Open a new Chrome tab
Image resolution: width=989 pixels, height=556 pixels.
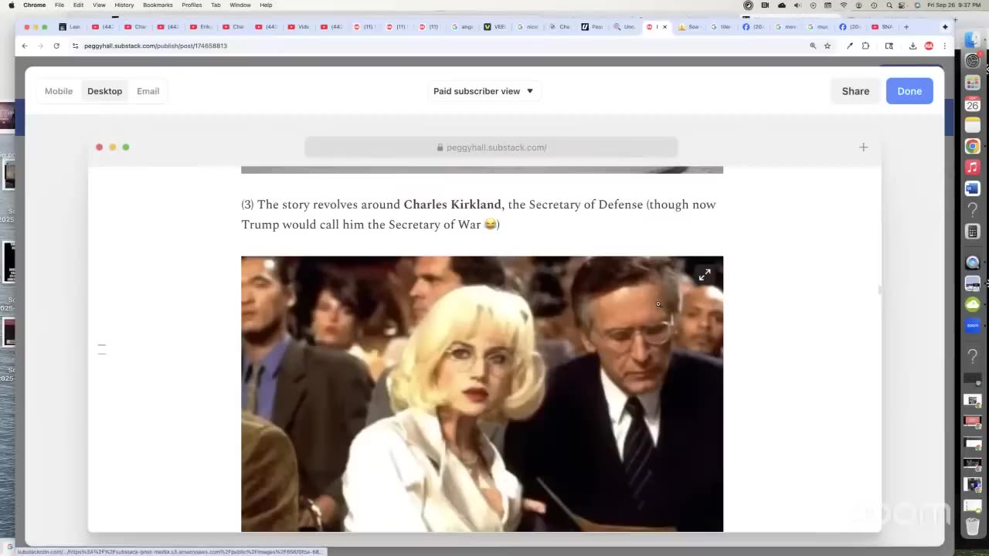[x=906, y=27]
